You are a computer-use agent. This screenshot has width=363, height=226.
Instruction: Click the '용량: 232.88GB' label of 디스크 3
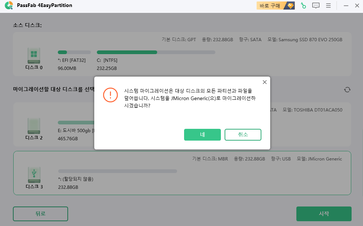tap(249, 159)
